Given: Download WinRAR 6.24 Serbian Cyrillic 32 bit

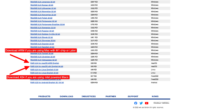Looking at the screenshot, I should click(x=45, y=34).
